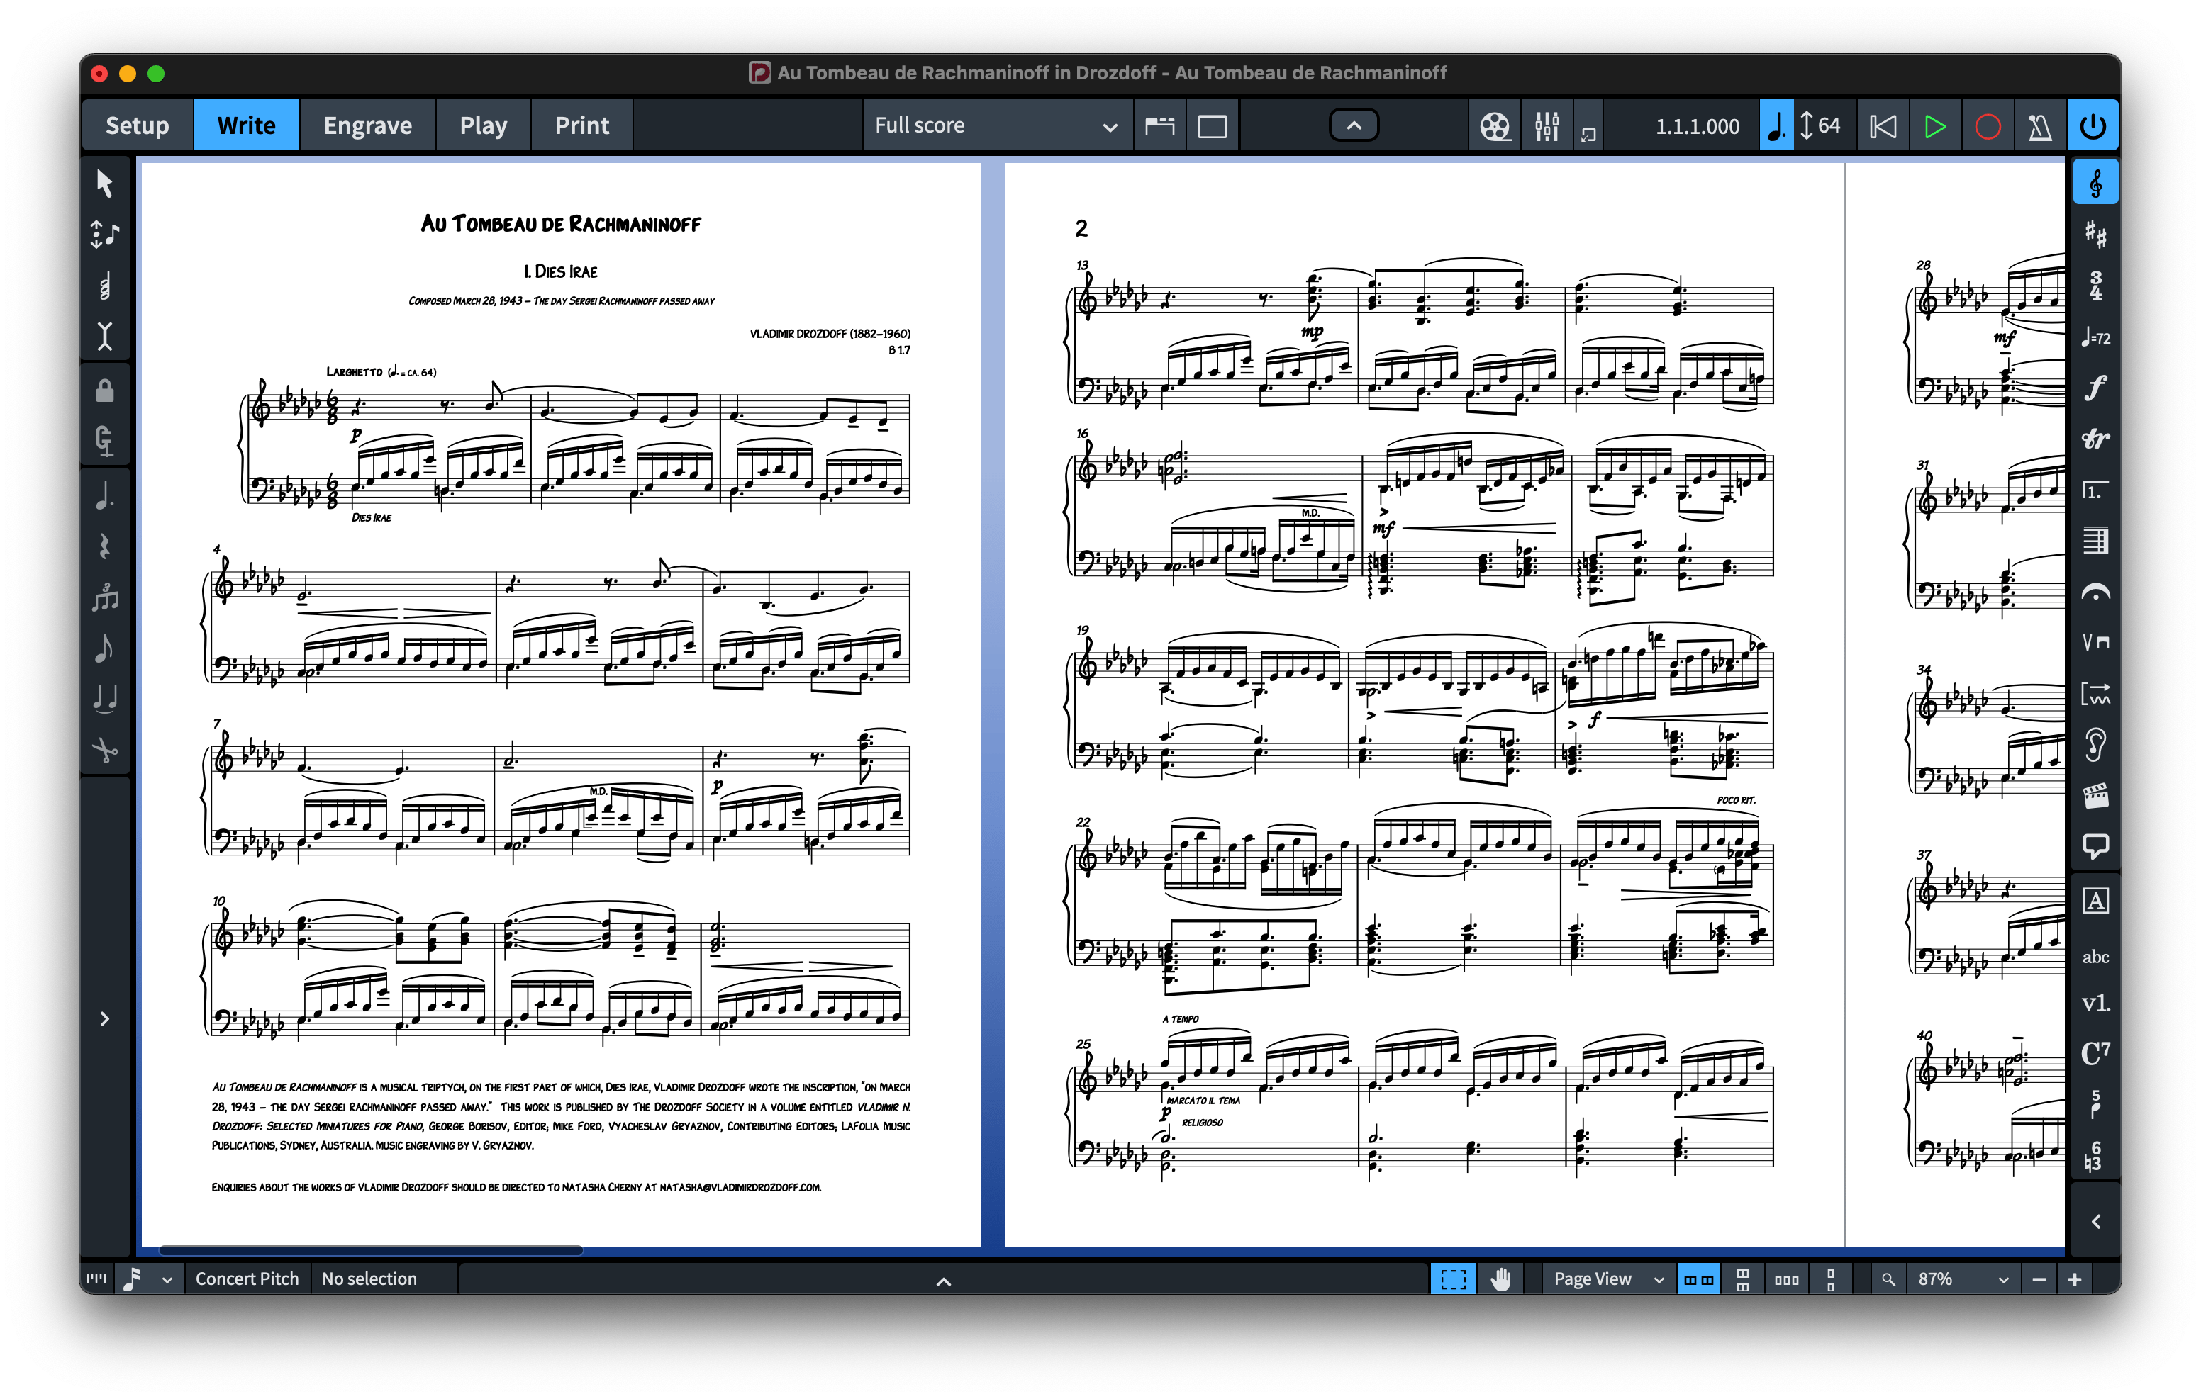The image size is (2201, 1399).
Task: Toggle Grace Notes input
Action: [x=105, y=648]
